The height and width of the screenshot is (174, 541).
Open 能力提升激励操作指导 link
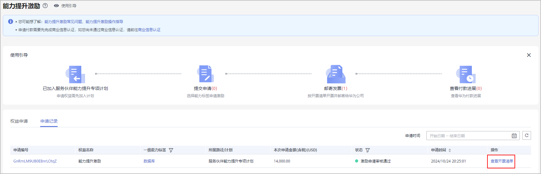104,21
